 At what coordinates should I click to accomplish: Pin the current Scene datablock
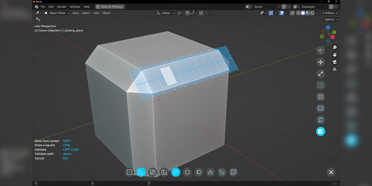[x=279, y=6]
